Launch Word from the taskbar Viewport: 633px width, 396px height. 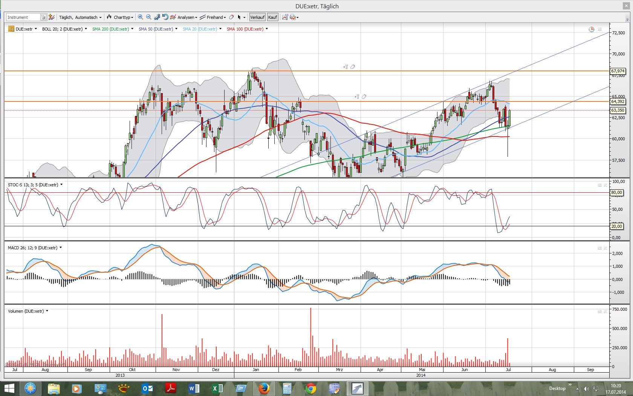[x=194, y=388]
